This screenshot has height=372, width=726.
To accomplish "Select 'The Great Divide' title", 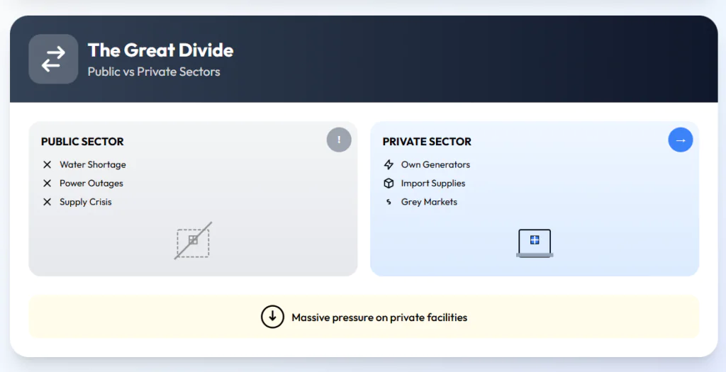I will 161,50.
